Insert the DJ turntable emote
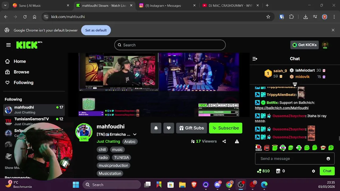 (258, 147)
